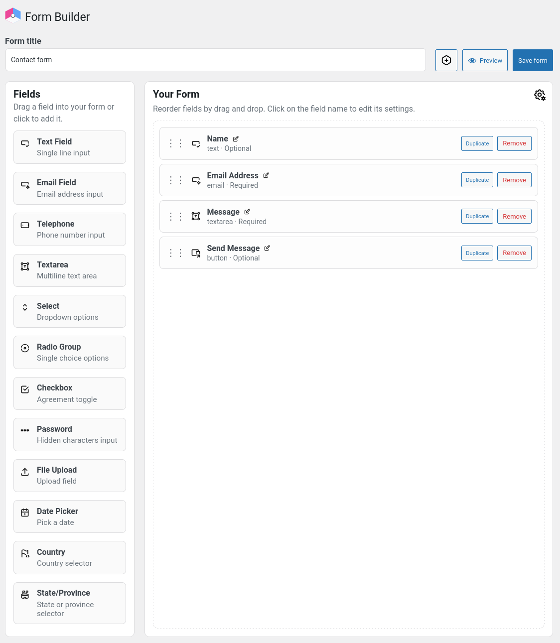The image size is (560, 643).
Task: Select the Select dropdown field icon
Action: [25, 308]
